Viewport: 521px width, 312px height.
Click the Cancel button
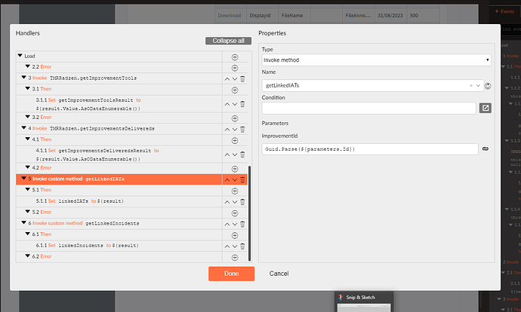(x=279, y=274)
